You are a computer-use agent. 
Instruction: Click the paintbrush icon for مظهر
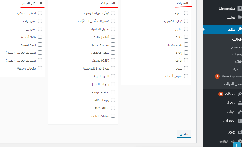click(239, 29)
